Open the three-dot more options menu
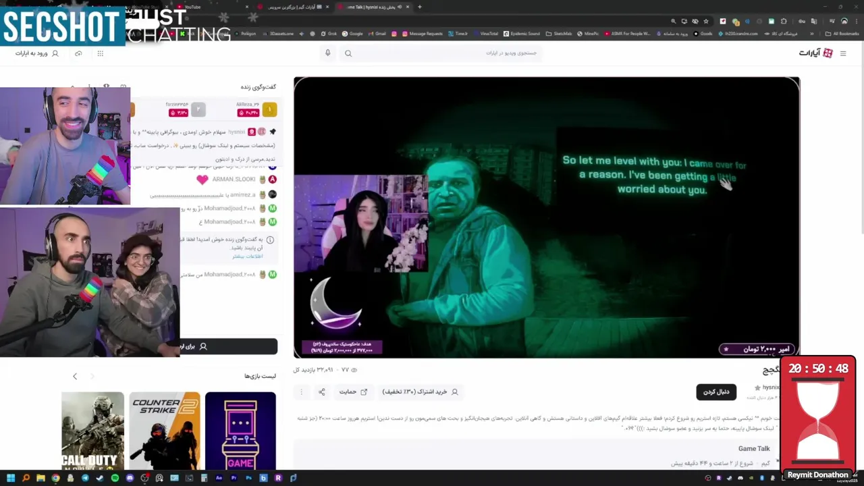This screenshot has height=486, width=864. point(301,391)
